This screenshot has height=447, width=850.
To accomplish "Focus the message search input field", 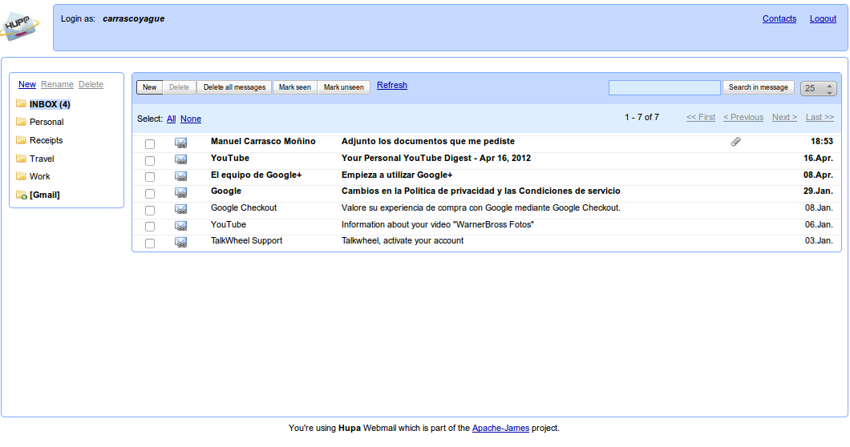I will pos(664,88).
